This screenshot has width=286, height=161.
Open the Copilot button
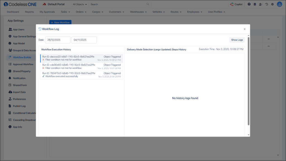236,4
